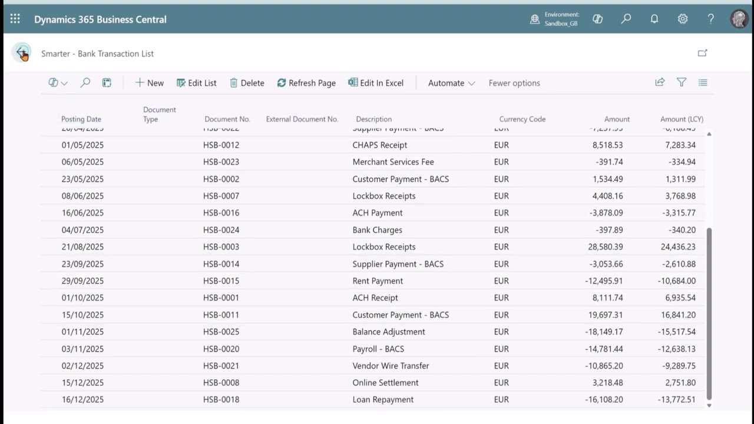This screenshot has width=754, height=424.
Task: Search the list with magnifier icon
Action: point(85,83)
